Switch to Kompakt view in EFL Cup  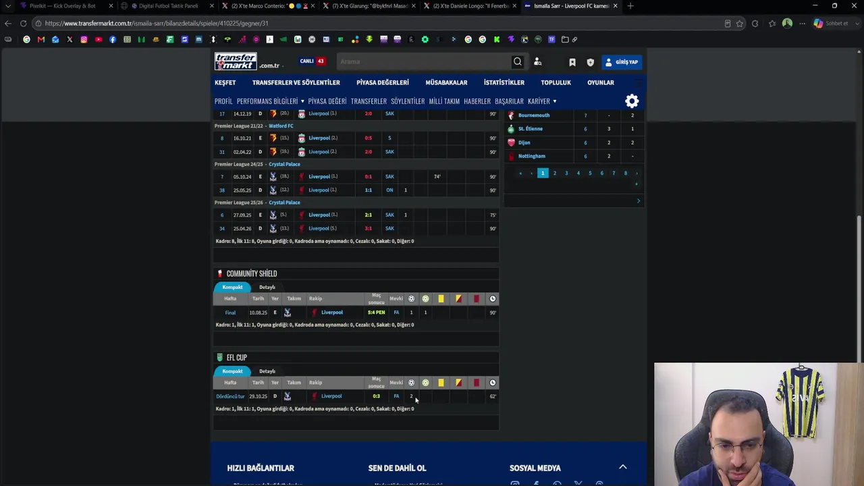point(232,371)
